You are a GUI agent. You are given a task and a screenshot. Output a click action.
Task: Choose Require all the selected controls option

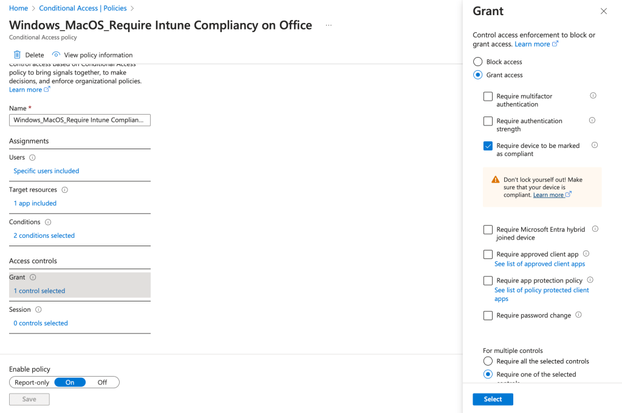pos(488,361)
